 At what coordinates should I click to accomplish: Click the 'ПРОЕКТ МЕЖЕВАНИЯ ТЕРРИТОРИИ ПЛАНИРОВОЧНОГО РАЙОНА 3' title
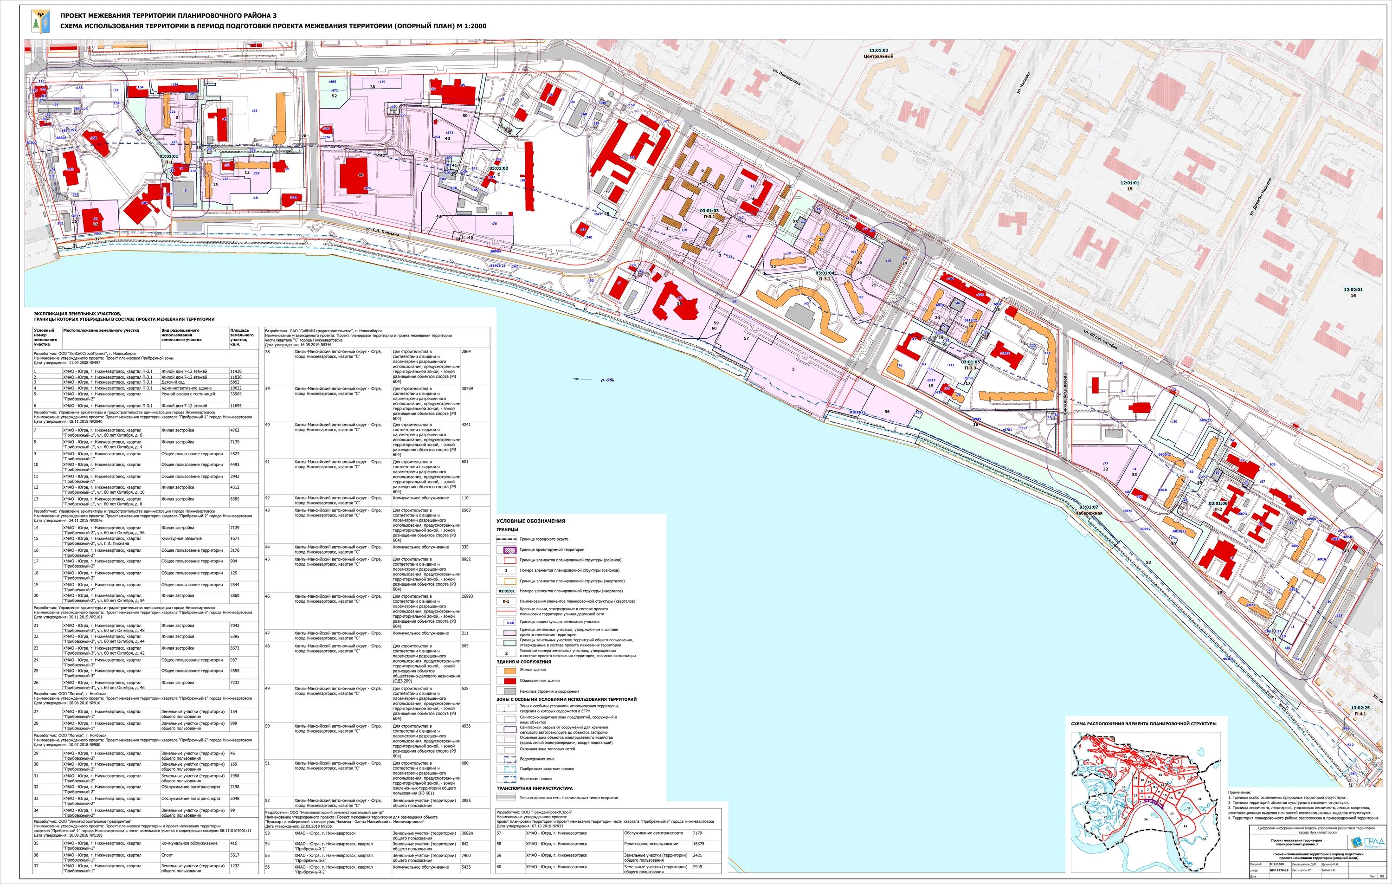tap(168, 16)
